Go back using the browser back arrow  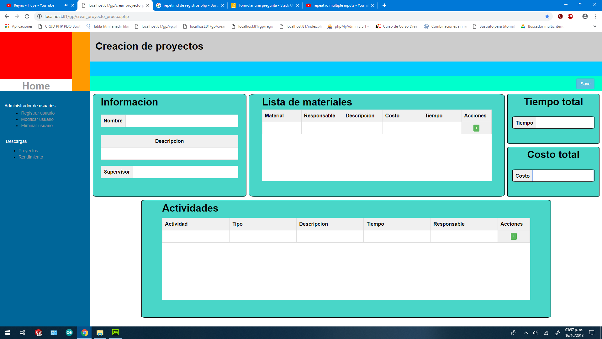[x=7, y=16]
